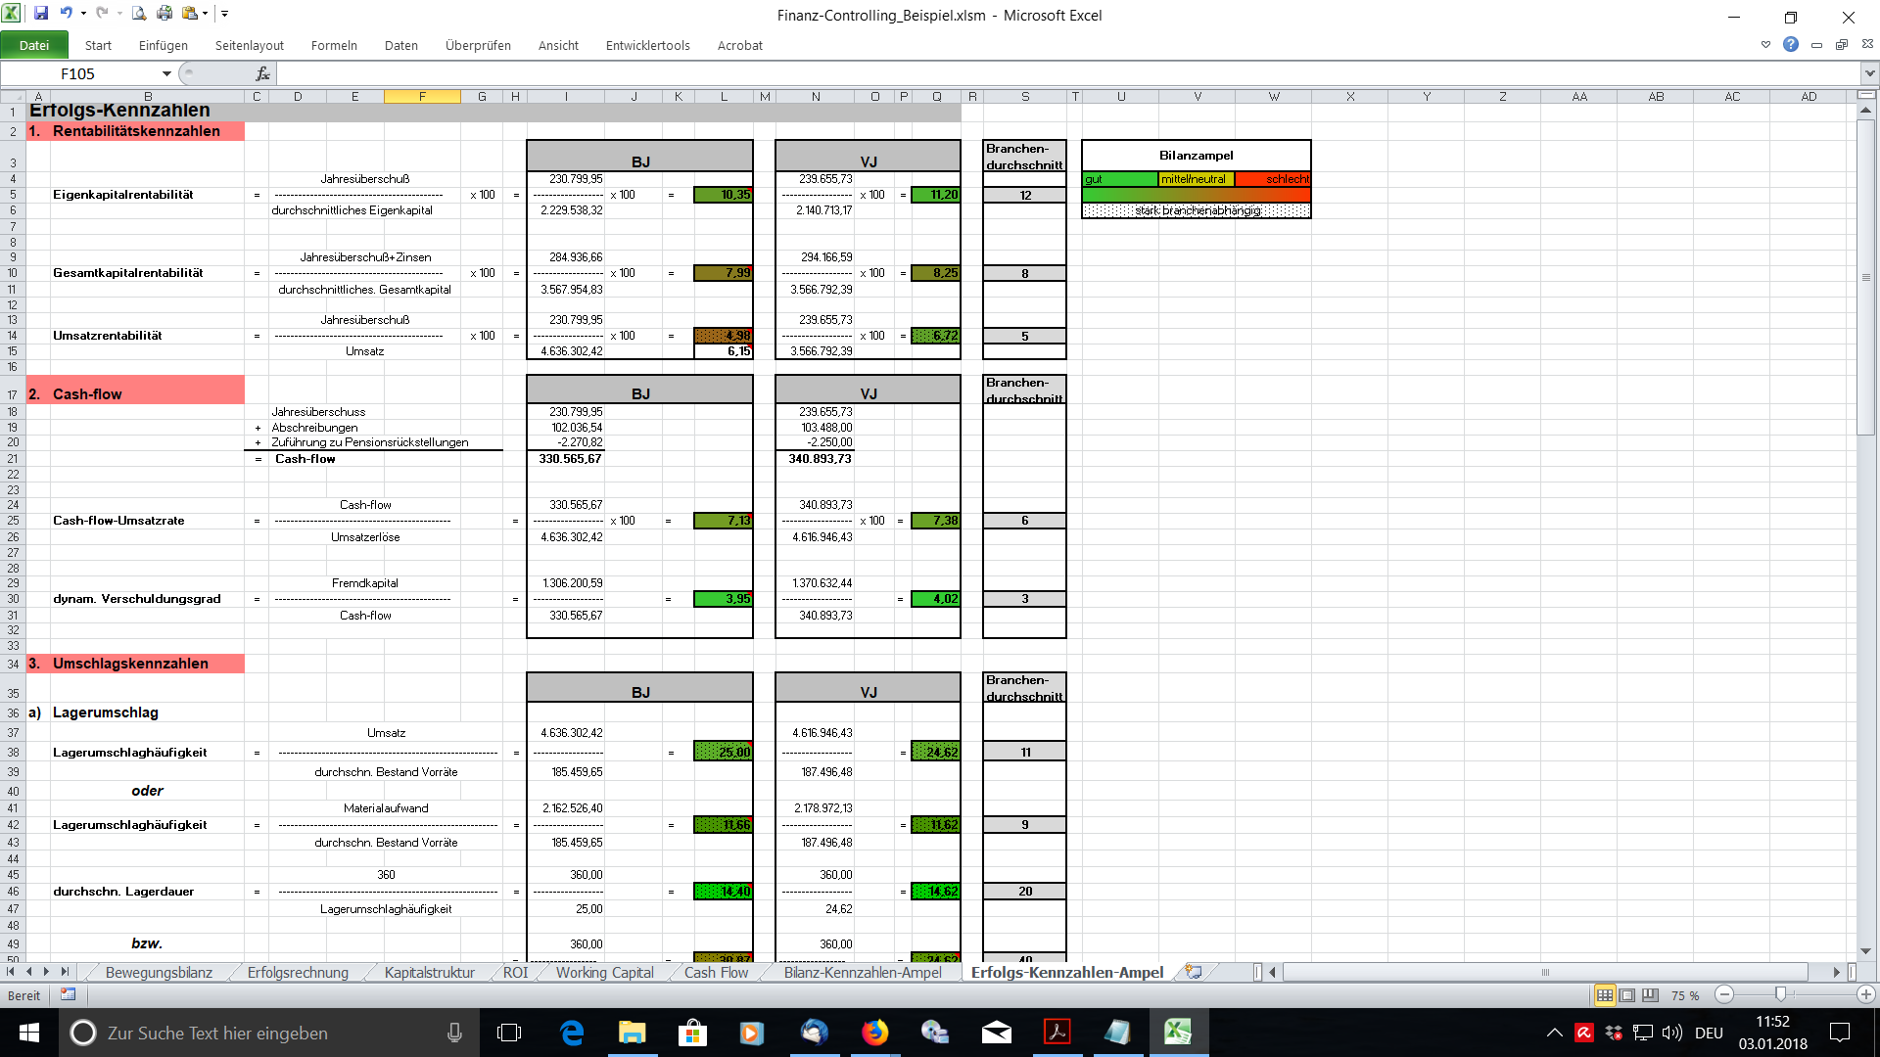Open print preview from Quick Access toolbar
The image size is (1880, 1057).
coord(137,14)
